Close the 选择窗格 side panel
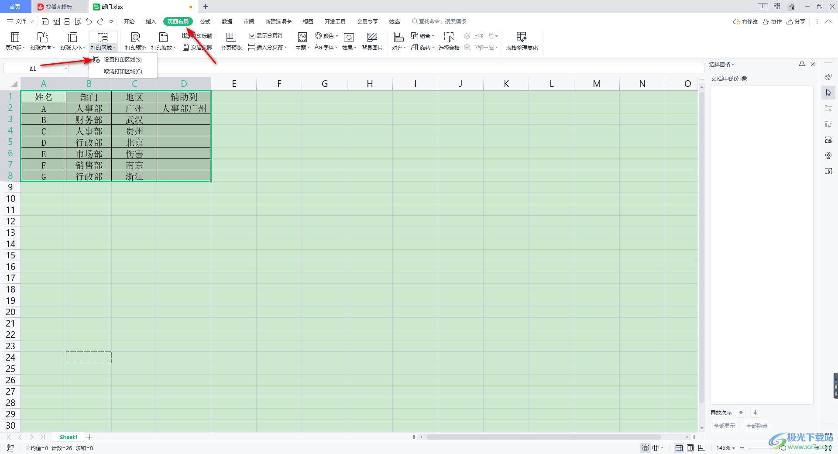Screen dimensions: 838x454 813,64
